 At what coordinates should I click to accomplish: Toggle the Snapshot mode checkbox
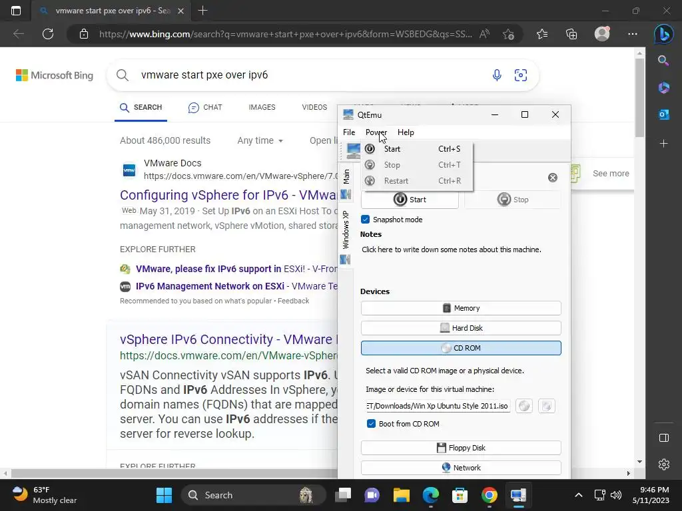click(x=366, y=220)
